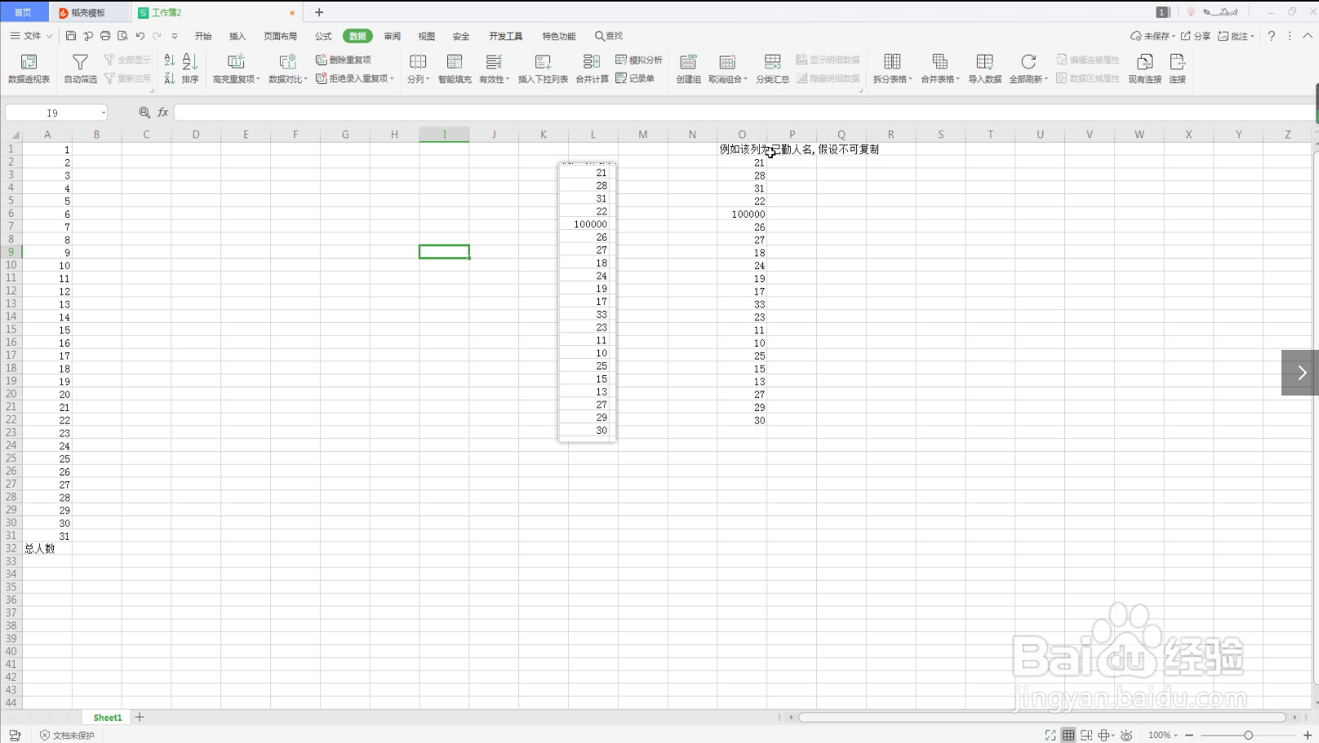Undo the last action
Image resolution: width=1319 pixels, height=743 pixels.
point(140,36)
